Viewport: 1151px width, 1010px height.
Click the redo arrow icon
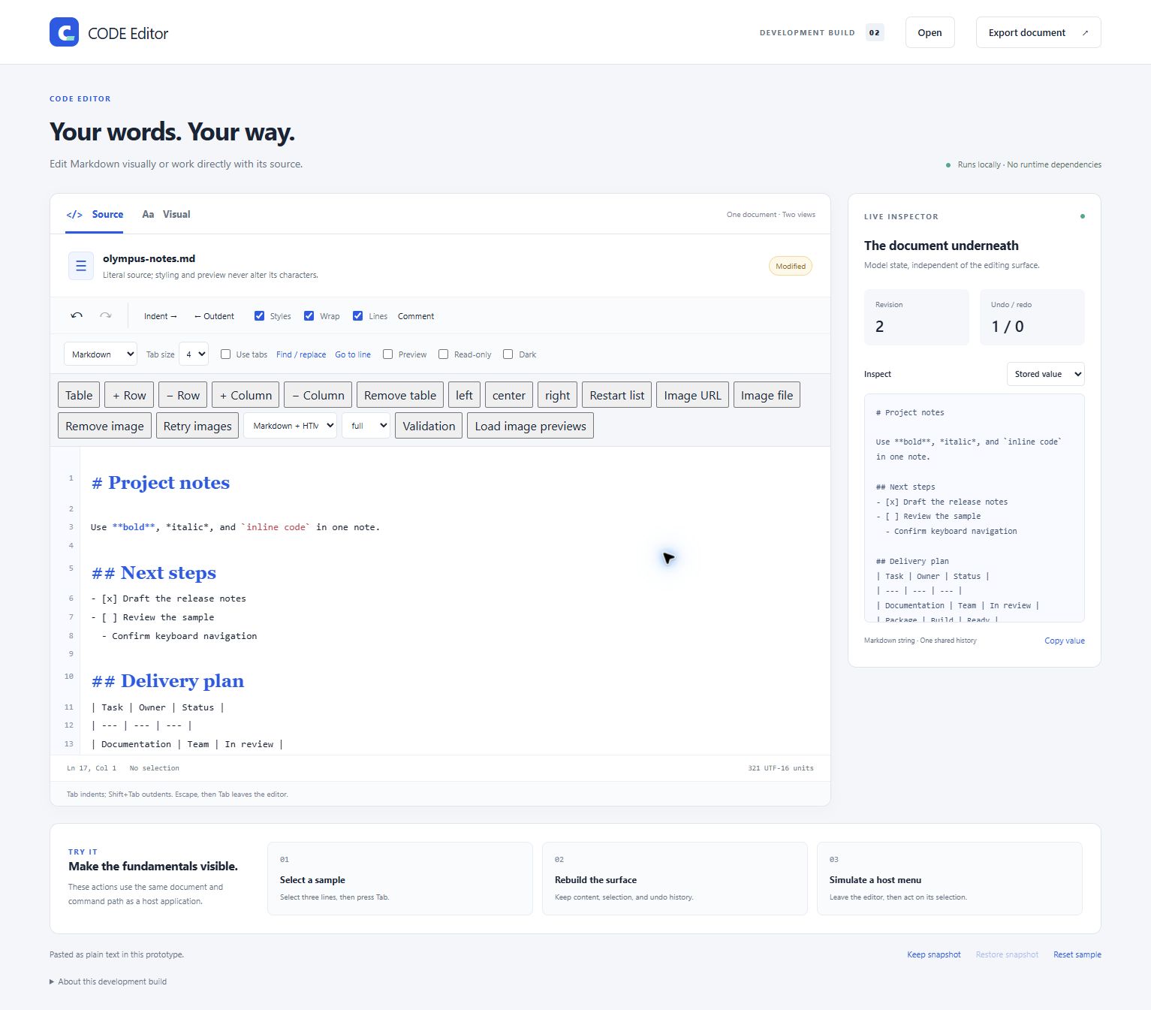point(106,315)
